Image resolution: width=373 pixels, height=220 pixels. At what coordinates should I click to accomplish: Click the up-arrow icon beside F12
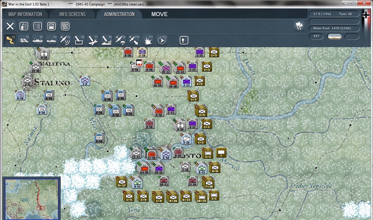pyautogui.click(x=184, y=40)
